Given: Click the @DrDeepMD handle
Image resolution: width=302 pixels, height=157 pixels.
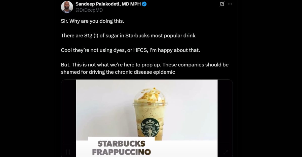Looking at the screenshot, I should pos(89,10).
